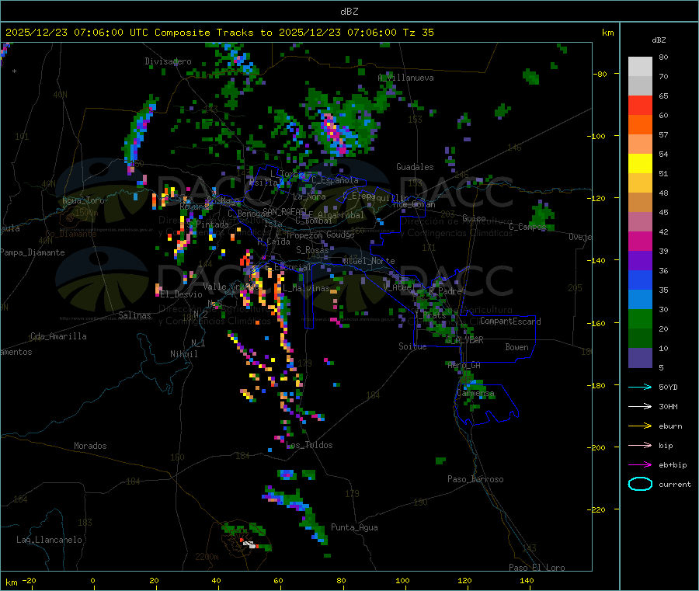The height and width of the screenshot is (591, 699).
Task: Click the orange 60 dBZ color swatch
Action: 640,125
